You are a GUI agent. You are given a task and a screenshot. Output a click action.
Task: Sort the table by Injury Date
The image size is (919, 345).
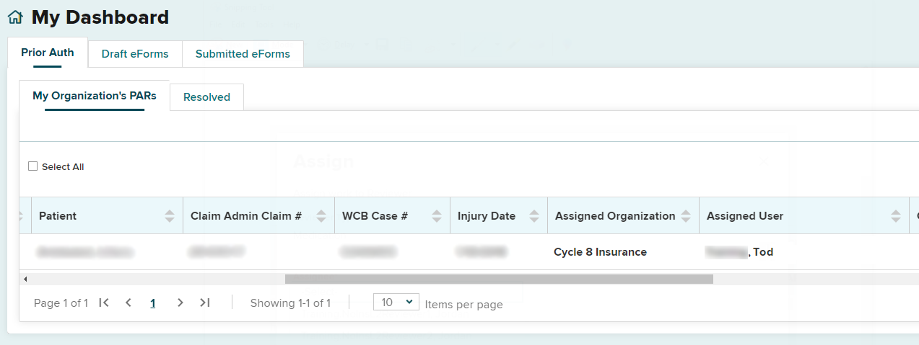(534, 216)
